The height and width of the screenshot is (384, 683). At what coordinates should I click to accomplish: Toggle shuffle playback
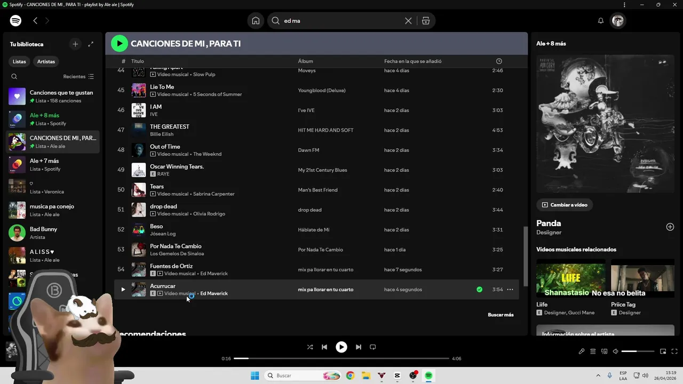tap(310, 347)
